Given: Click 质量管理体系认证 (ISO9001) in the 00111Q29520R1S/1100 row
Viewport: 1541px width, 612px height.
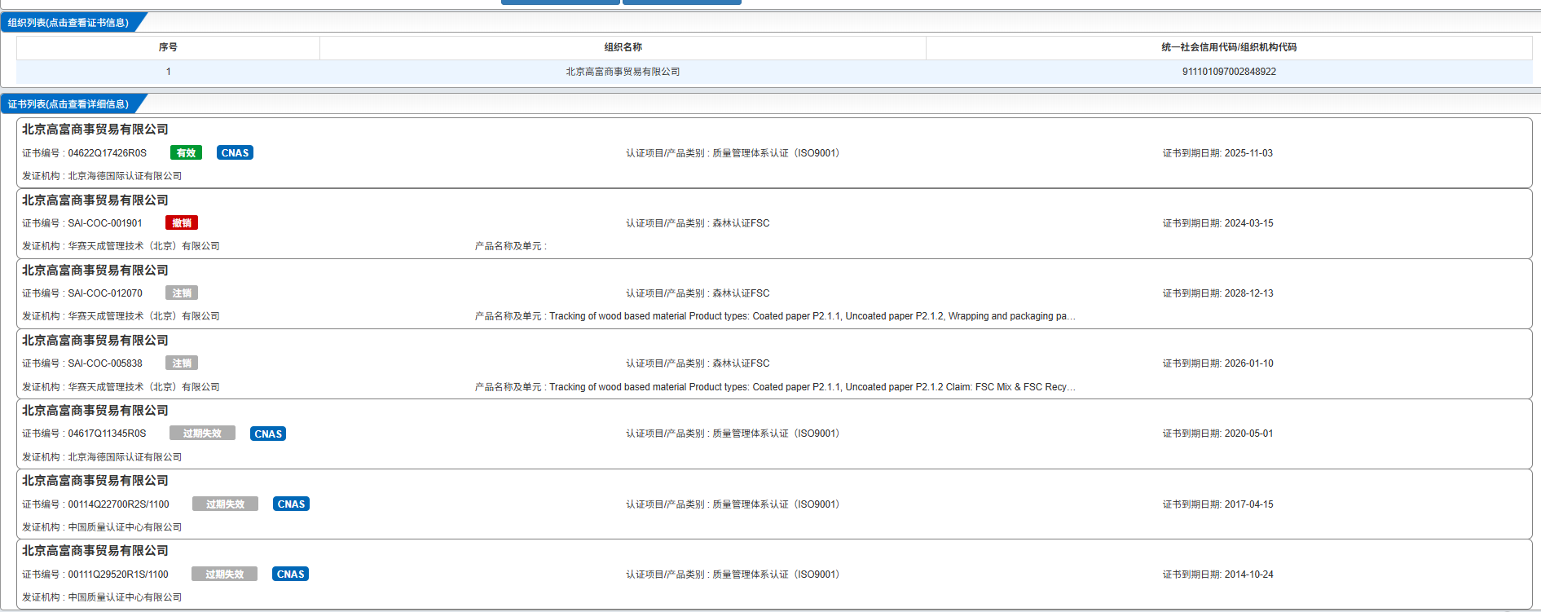Looking at the screenshot, I should pos(777,575).
